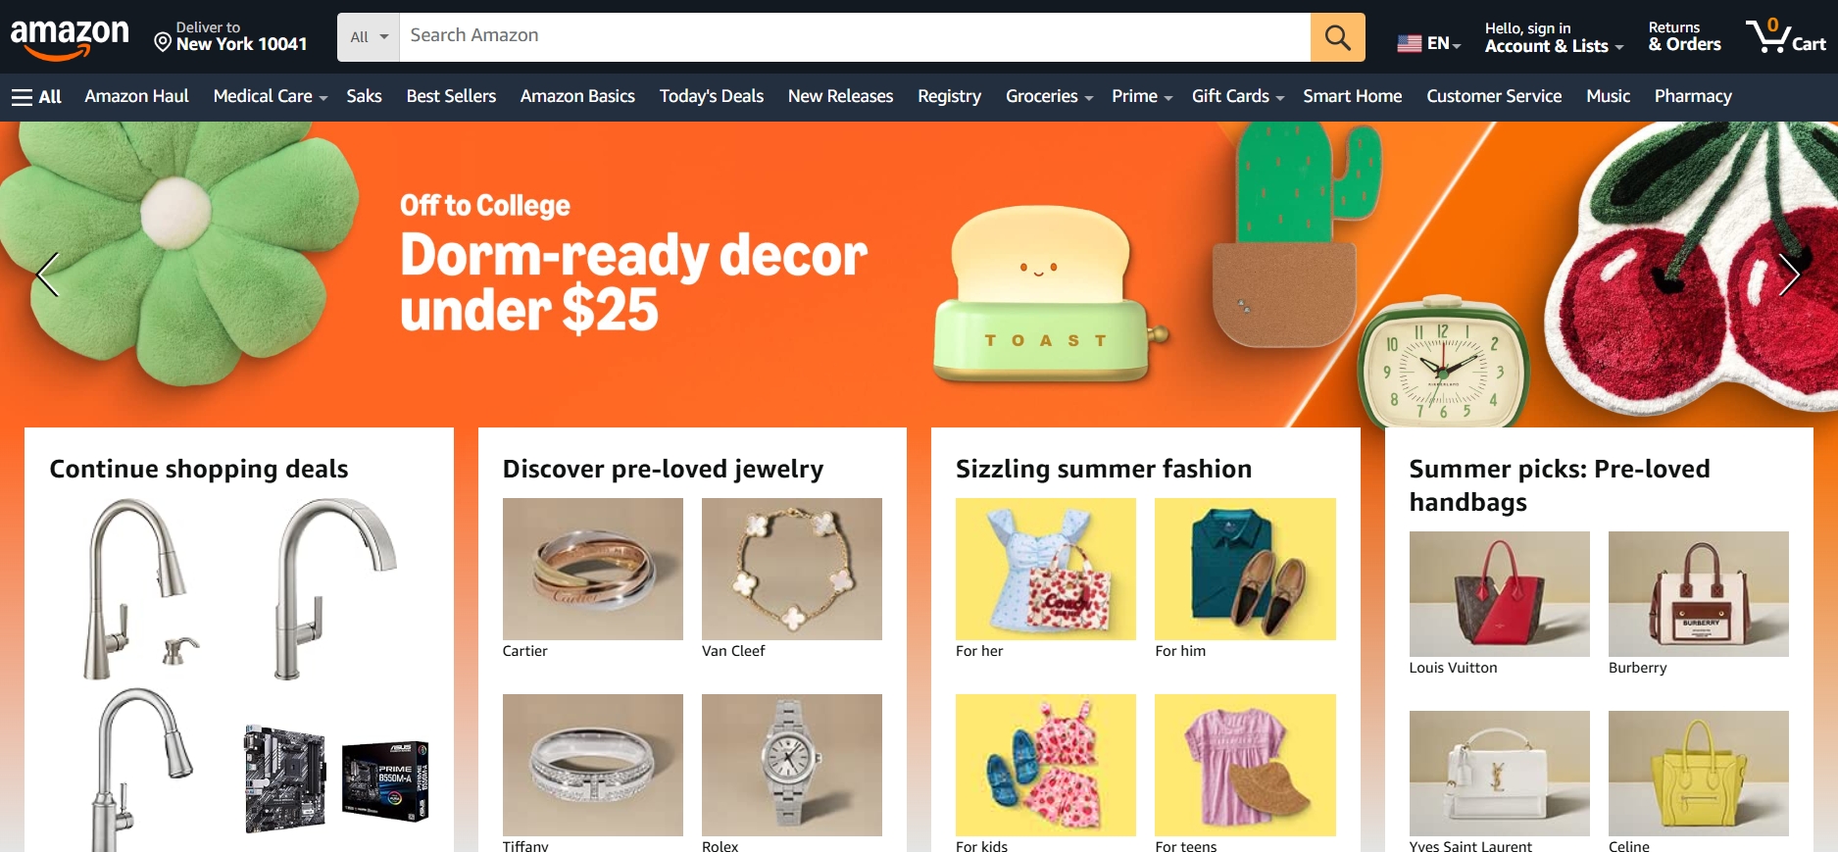Expand the Medical Care menu
This screenshot has height=852, width=1838.
point(270,96)
